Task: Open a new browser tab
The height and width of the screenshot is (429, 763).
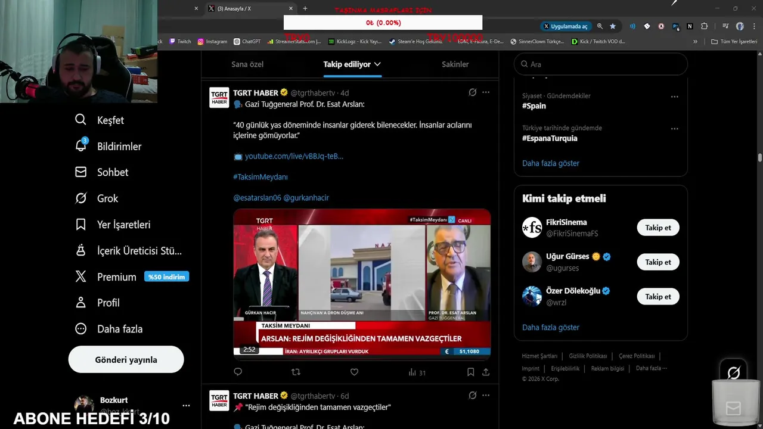Action: (305, 8)
